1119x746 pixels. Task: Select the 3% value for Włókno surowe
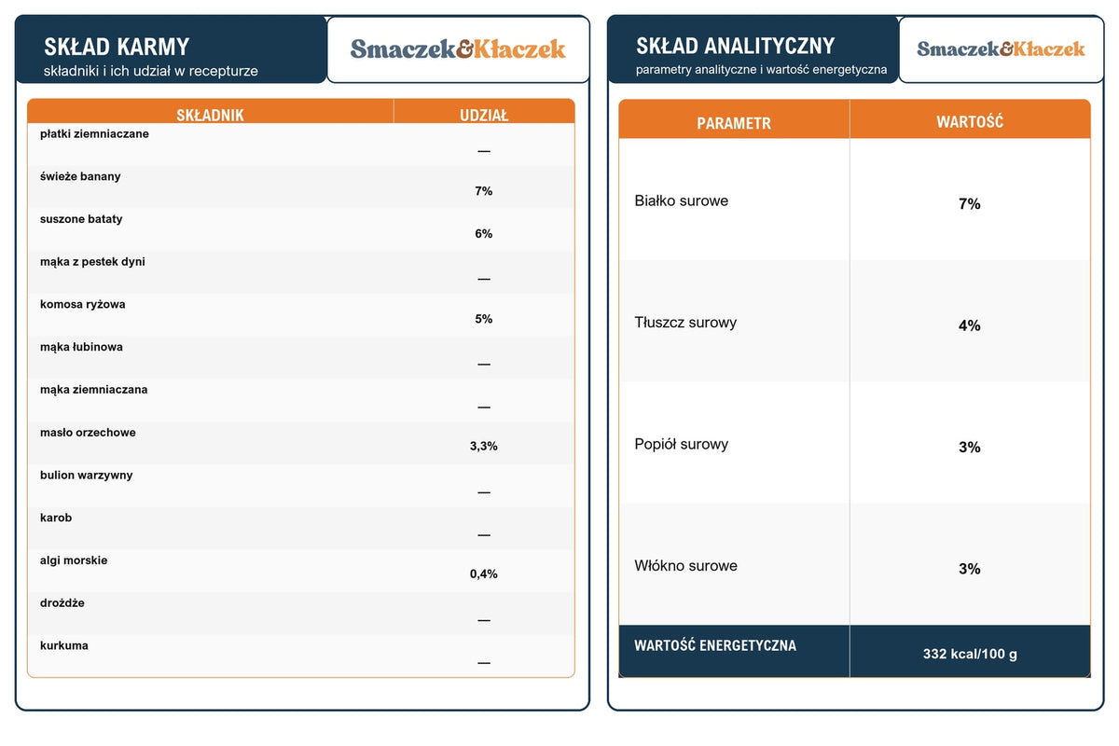tap(970, 569)
